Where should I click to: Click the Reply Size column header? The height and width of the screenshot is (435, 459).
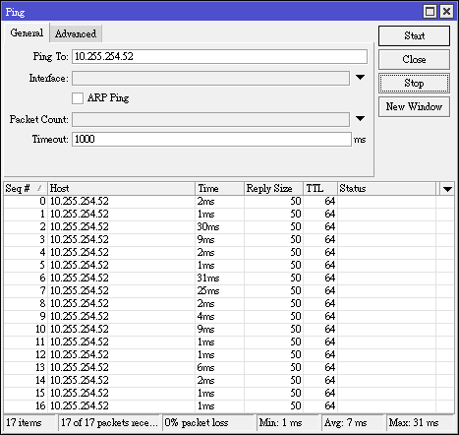click(273, 189)
